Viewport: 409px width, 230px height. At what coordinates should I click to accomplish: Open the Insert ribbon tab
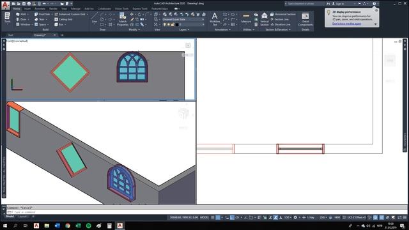coord(27,8)
